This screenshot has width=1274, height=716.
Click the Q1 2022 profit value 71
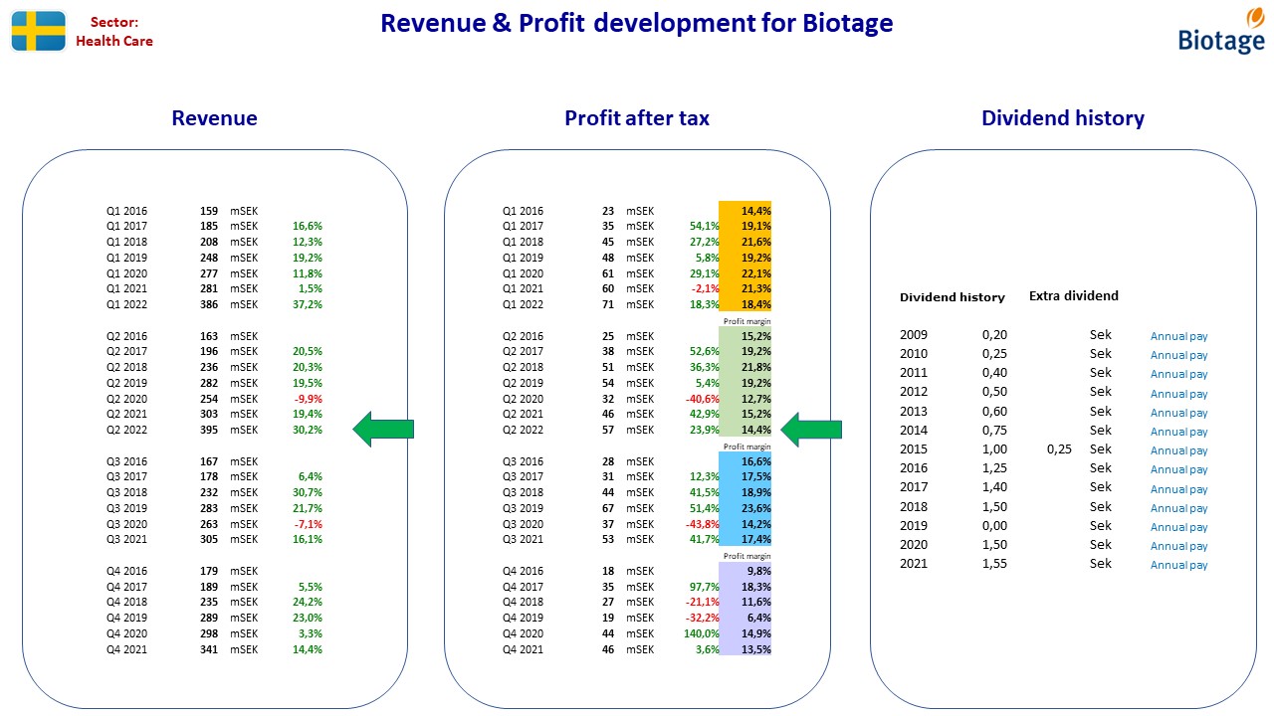point(608,304)
